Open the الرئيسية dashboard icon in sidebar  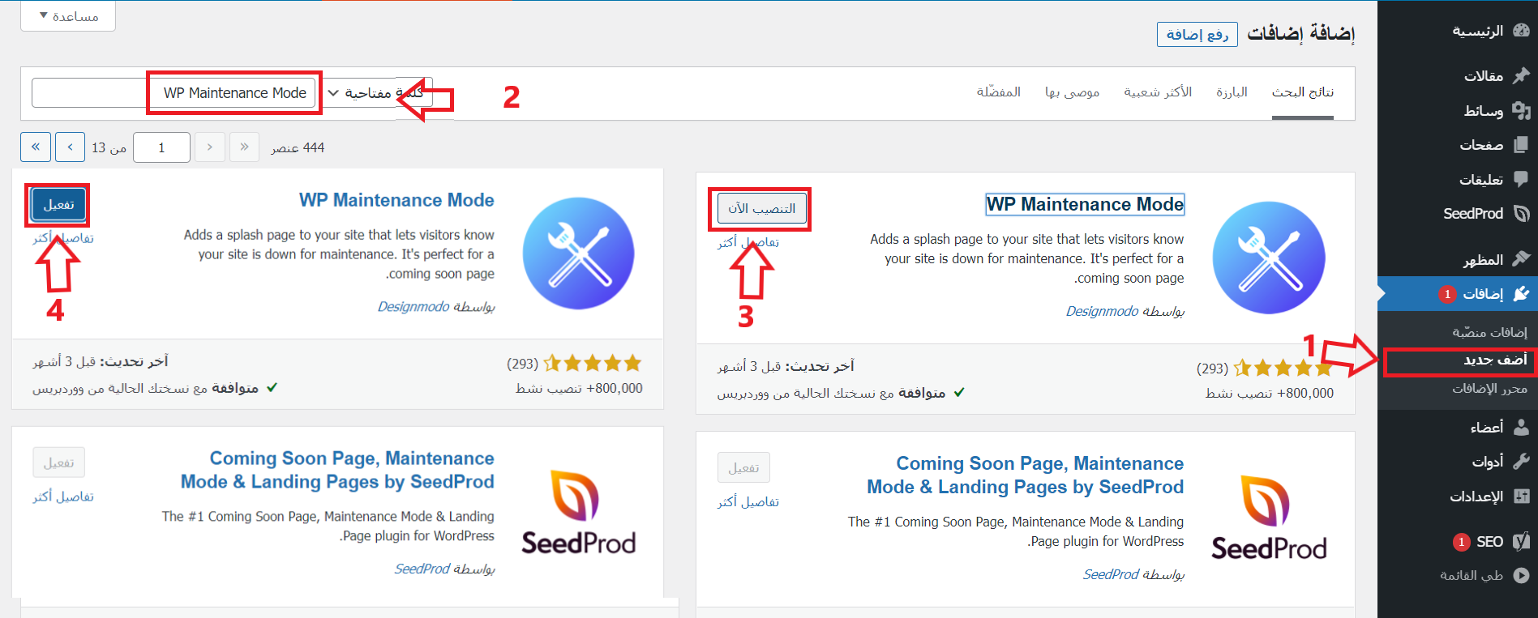click(1521, 31)
